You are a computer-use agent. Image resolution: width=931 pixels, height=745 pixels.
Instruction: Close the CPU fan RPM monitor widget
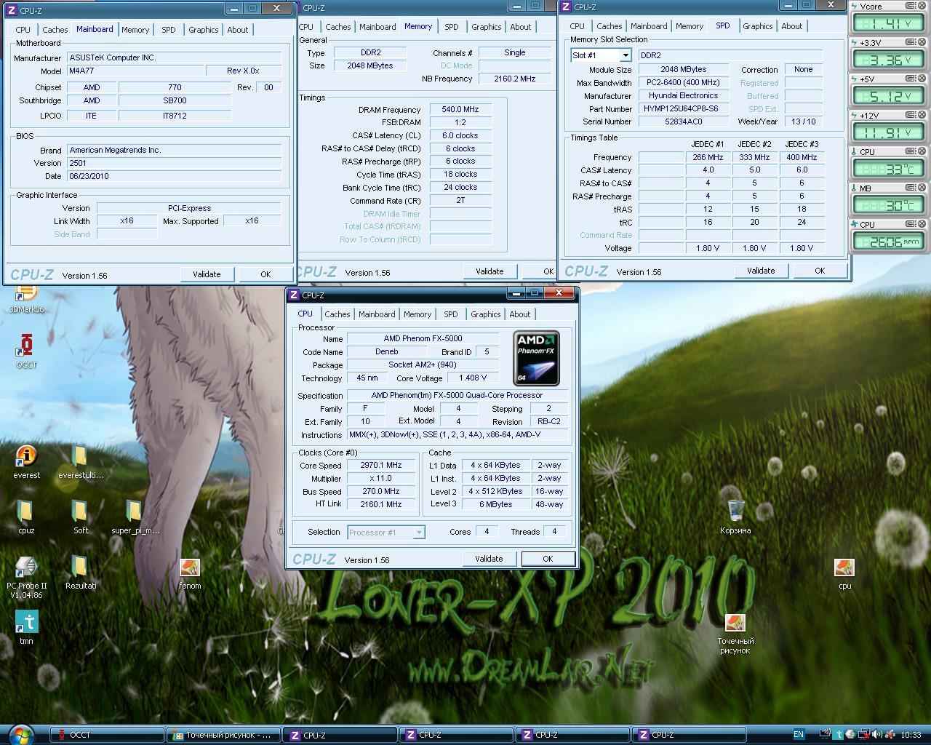pos(922,224)
